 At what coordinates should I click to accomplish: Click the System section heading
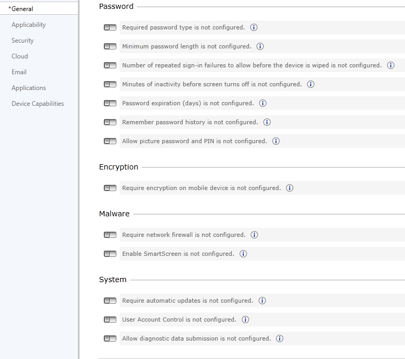pos(113,280)
